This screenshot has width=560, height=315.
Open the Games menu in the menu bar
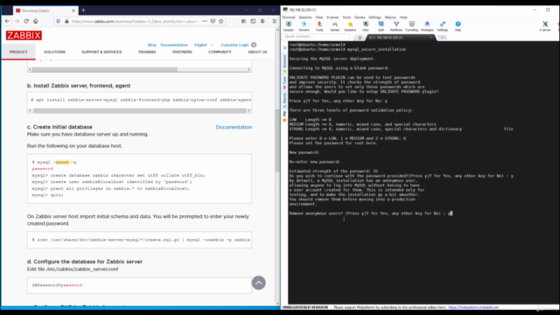(360, 17)
